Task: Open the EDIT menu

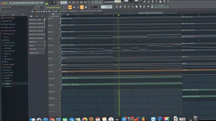Action: [13, 3]
